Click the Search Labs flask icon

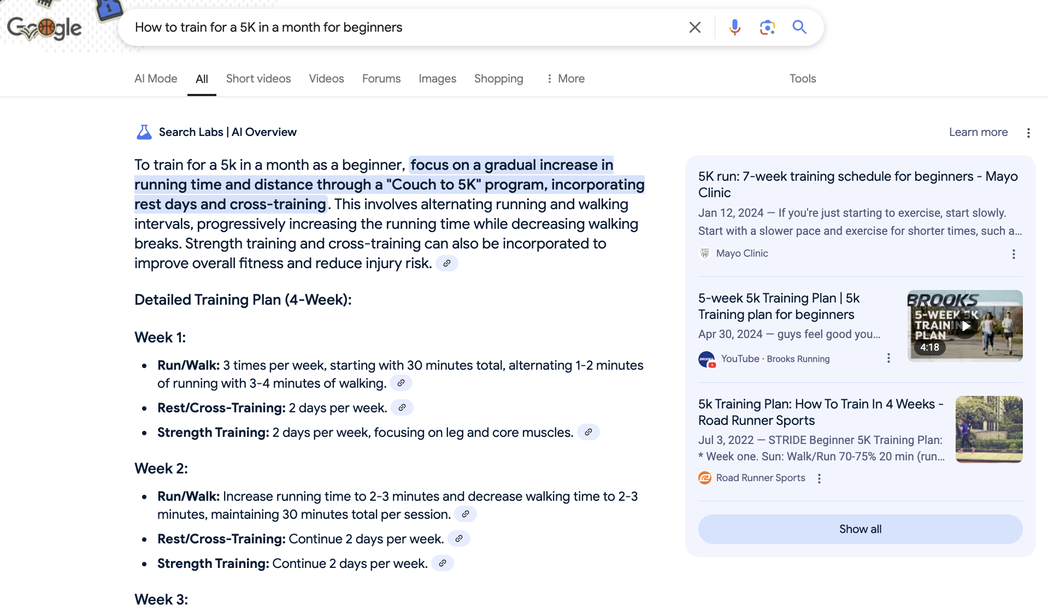[144, 132]
